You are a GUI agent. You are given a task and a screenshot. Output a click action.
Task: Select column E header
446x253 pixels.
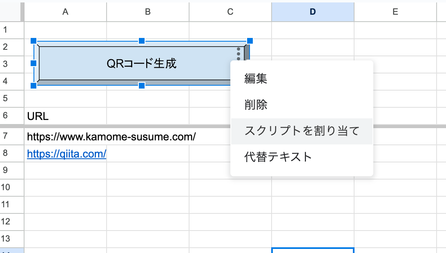tap(395, 11)
